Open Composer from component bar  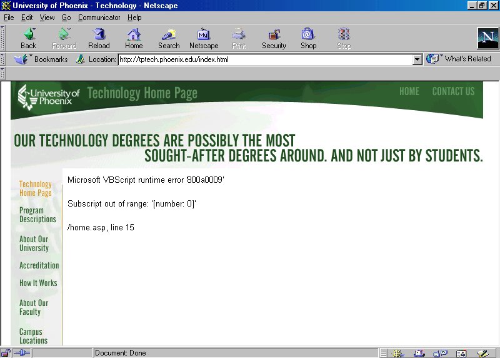click(482, 353)
